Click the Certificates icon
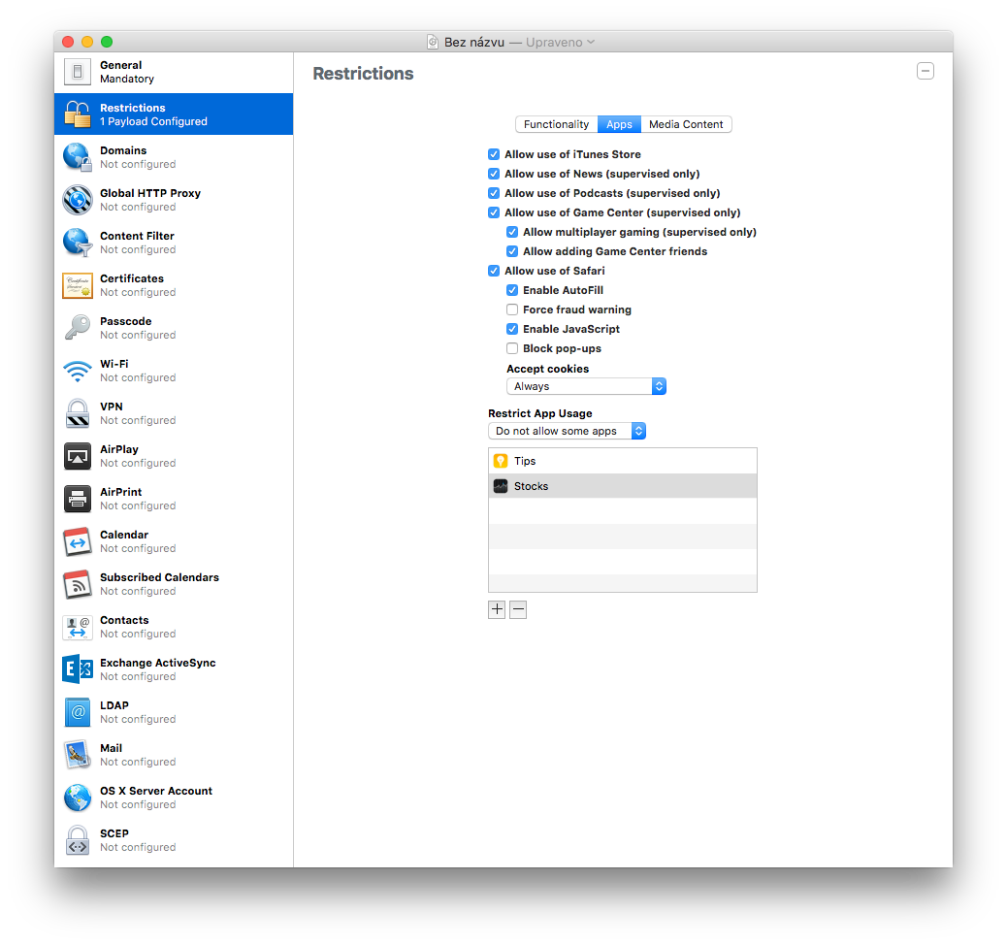Viewport: 1007px width, 945px height. (x=77, y=285)
